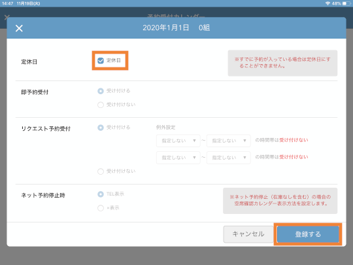Click the 即予約受付 row label
This screenshot has height=265, width=353.
point(35,92)
